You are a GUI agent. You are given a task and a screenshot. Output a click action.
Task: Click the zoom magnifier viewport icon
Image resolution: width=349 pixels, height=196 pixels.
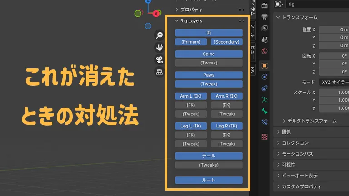pos(160,35)
